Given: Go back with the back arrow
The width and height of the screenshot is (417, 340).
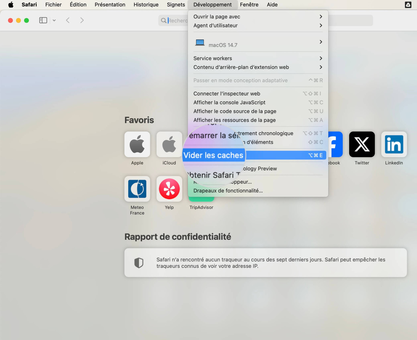Looking at the screenshot, I should pos(68,20).
